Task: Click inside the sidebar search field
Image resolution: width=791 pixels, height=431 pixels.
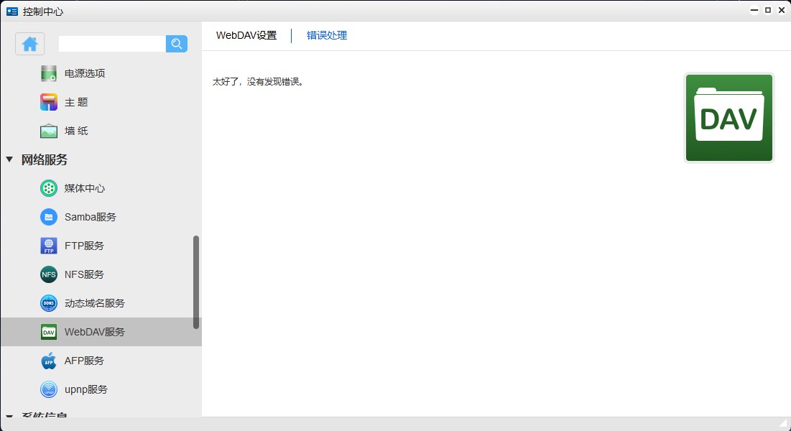Action: tap(111, 44)
